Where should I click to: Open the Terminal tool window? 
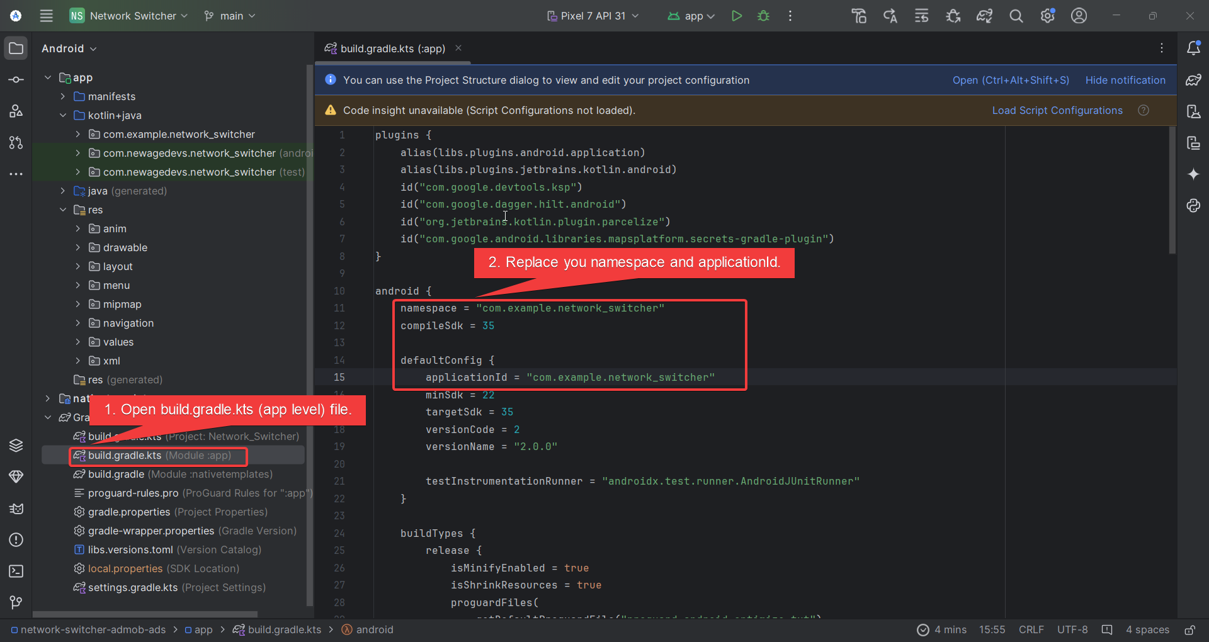point(16,572)
